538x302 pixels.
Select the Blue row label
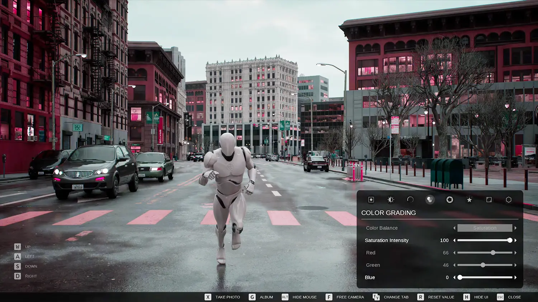pyautogui.click(x=370, y=277)
